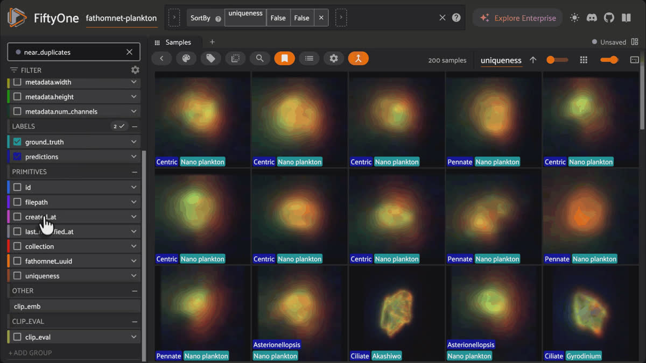Open the color scheme palette icon

[186, 59]
